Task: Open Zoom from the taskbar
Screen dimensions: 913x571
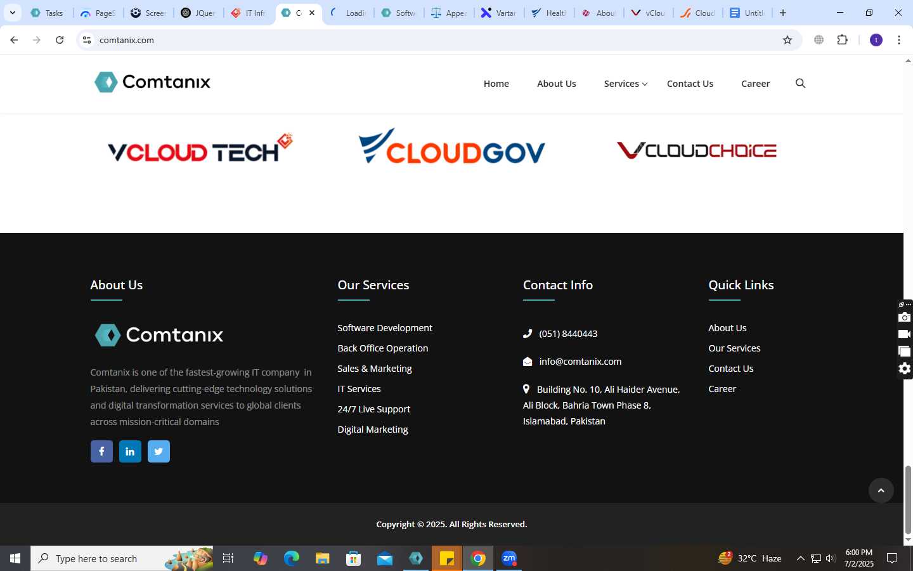Action: point(509,558)
